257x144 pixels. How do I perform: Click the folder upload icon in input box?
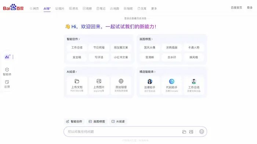(184, 132)
